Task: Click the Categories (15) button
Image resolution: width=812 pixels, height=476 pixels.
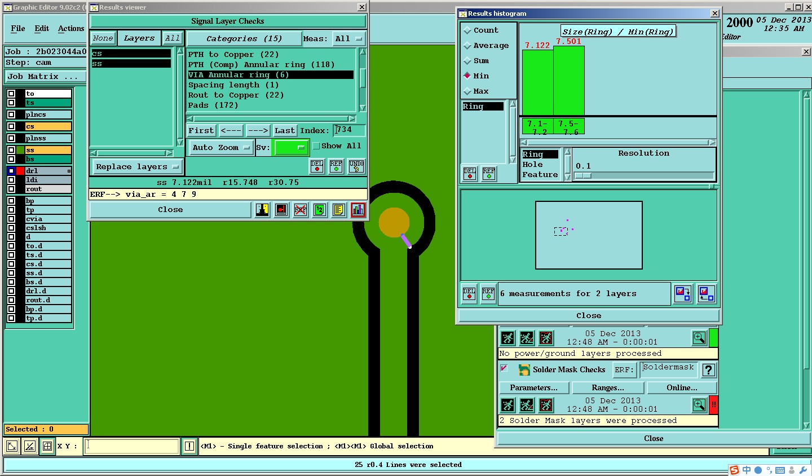Action: 244,39
